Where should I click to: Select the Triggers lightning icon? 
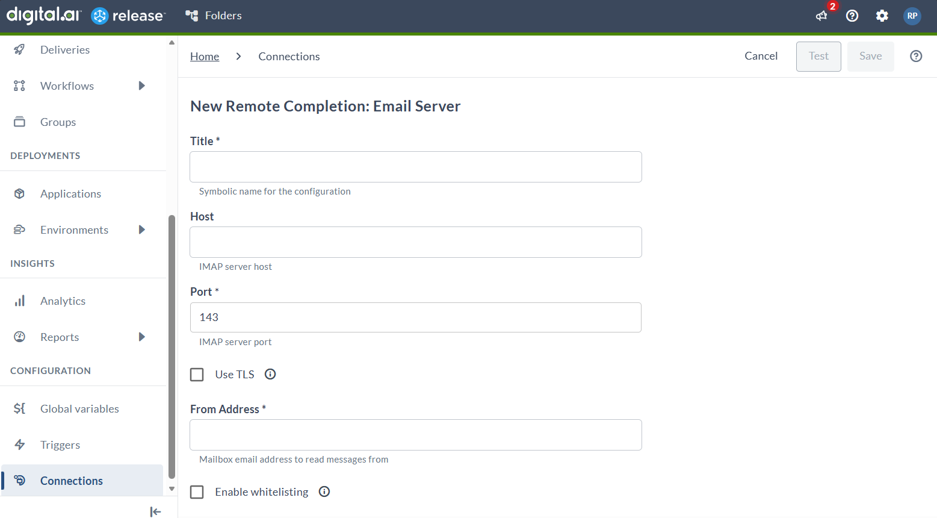coord(19,445)
